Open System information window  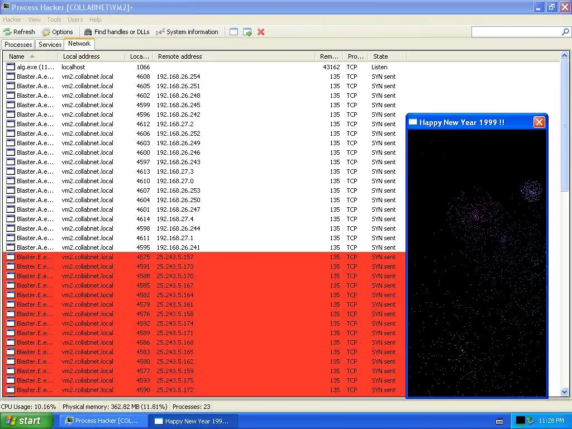(x=187, y=32)
